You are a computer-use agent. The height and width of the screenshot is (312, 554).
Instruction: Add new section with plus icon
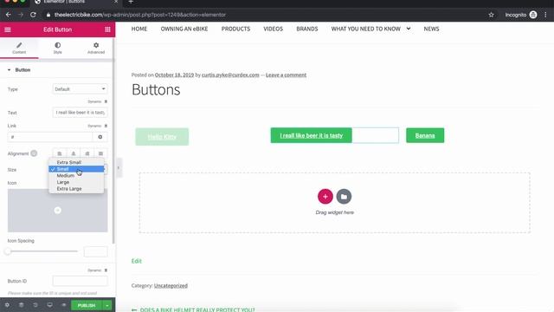coord(325,197)
